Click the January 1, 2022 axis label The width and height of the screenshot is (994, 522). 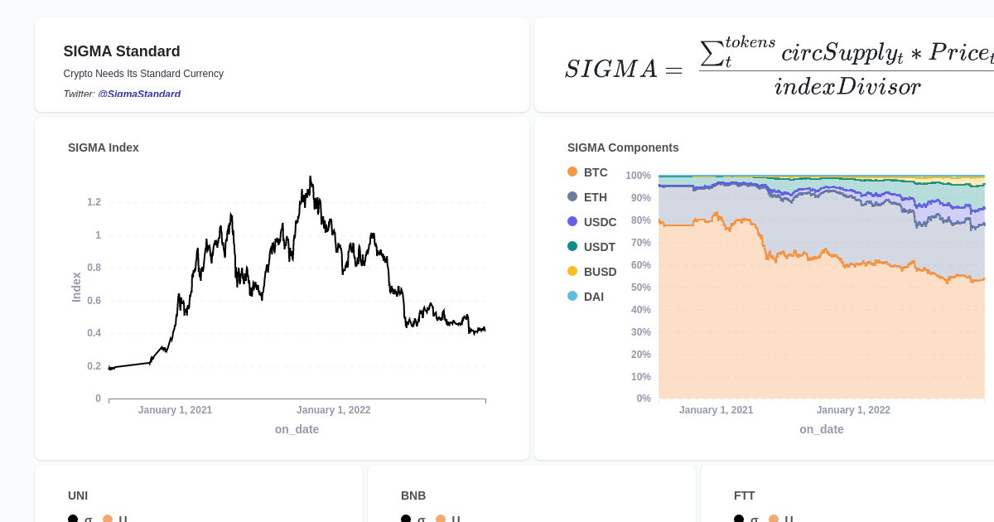pyautogui.click(x=334, y=409)
